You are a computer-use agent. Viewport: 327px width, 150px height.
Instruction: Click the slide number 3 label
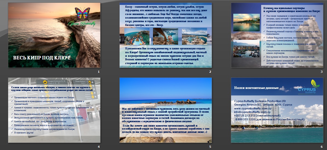click(322, 72)
